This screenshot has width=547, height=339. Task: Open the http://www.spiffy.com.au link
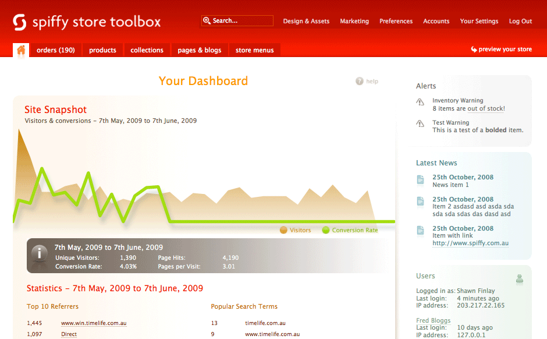(470, 243)
